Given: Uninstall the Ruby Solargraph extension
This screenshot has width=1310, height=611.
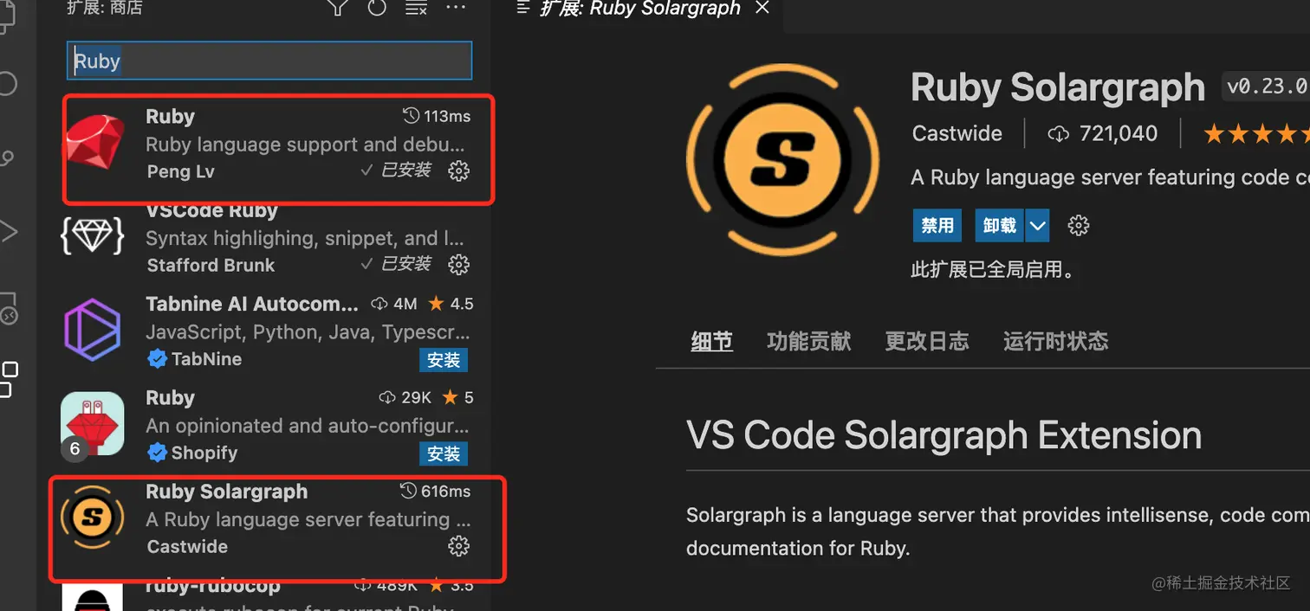Looking at the screenshot, I should [x=999, y=226].
